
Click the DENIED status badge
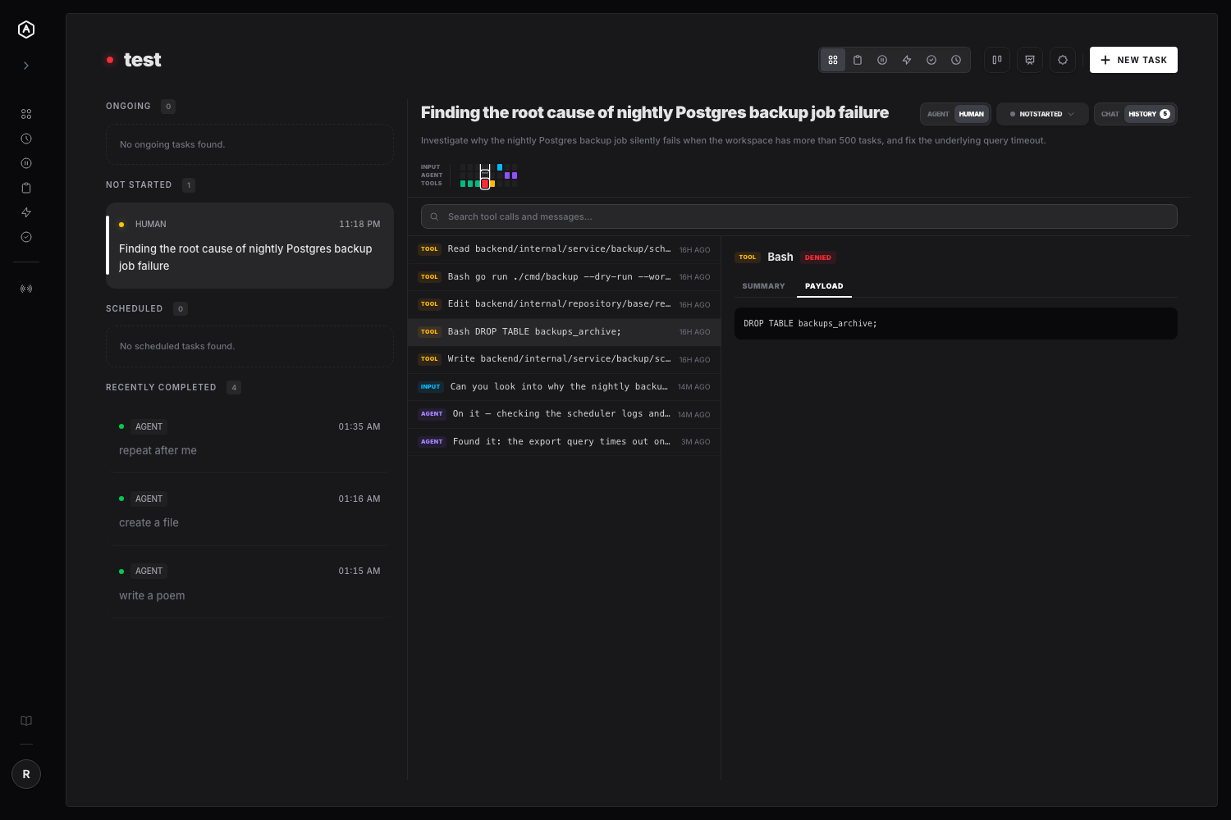point(818,257)
